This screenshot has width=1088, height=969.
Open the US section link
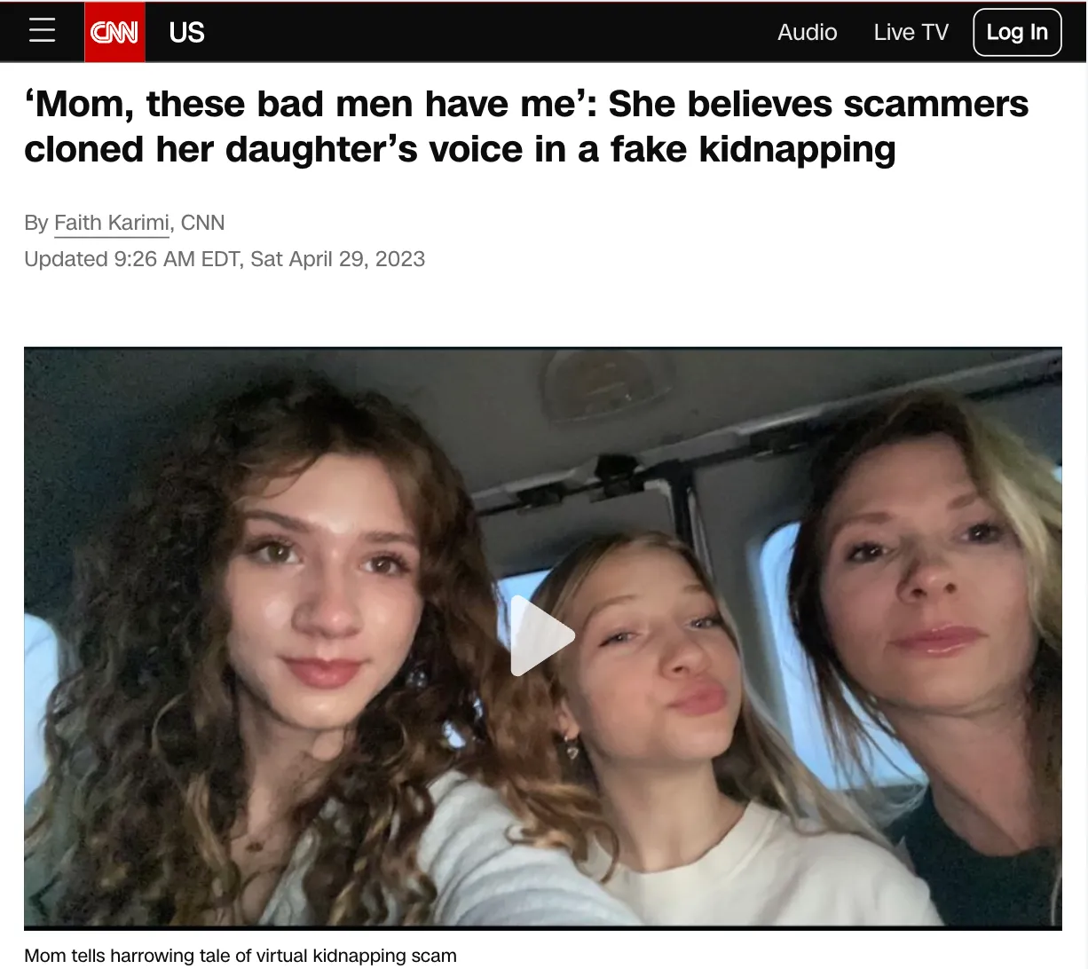point(186,33)
